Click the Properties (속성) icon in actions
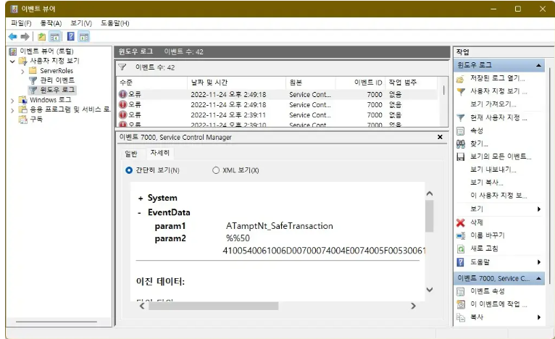555x339 pixels. click(x=460, y=130)
